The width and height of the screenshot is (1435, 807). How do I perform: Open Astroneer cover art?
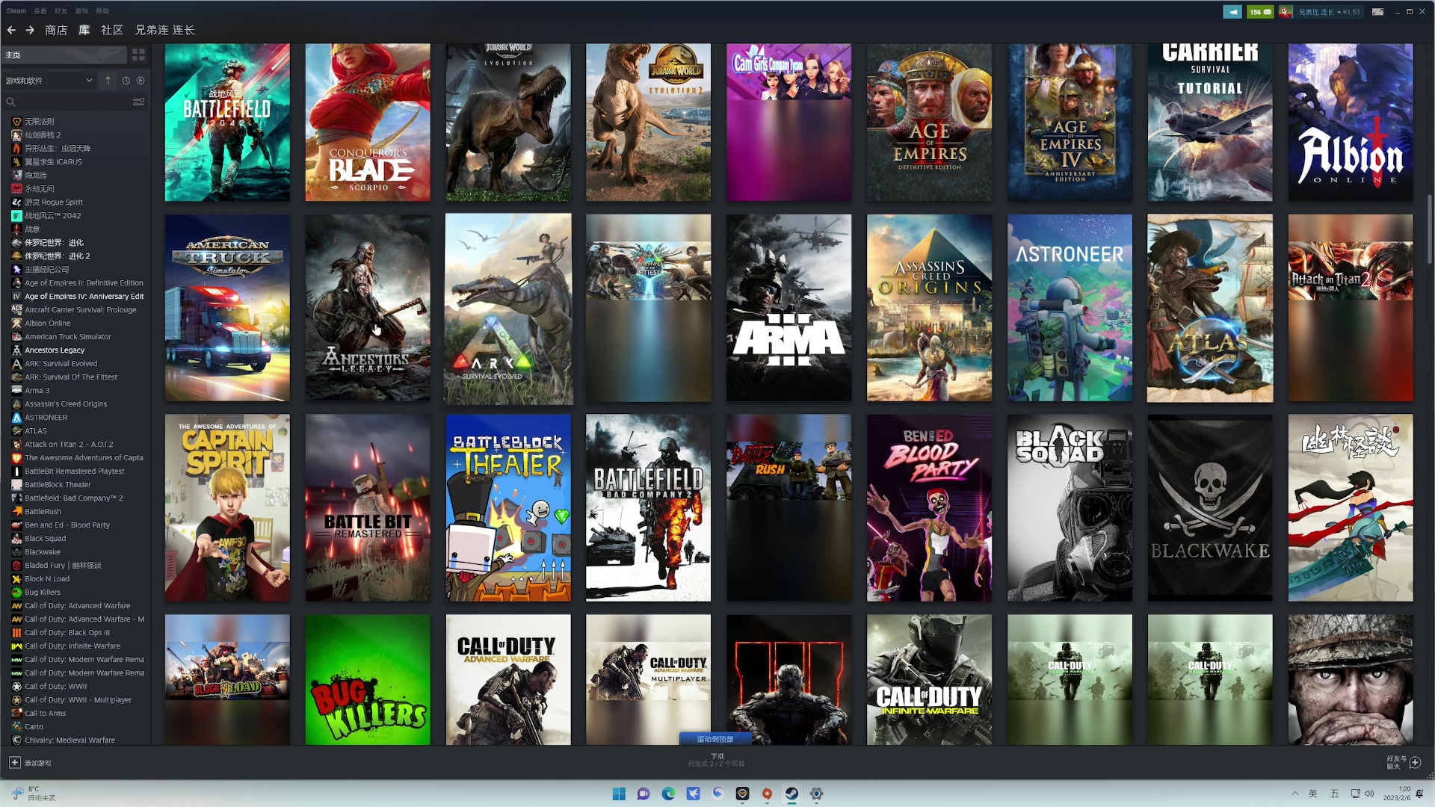(x=1070, y=308)
